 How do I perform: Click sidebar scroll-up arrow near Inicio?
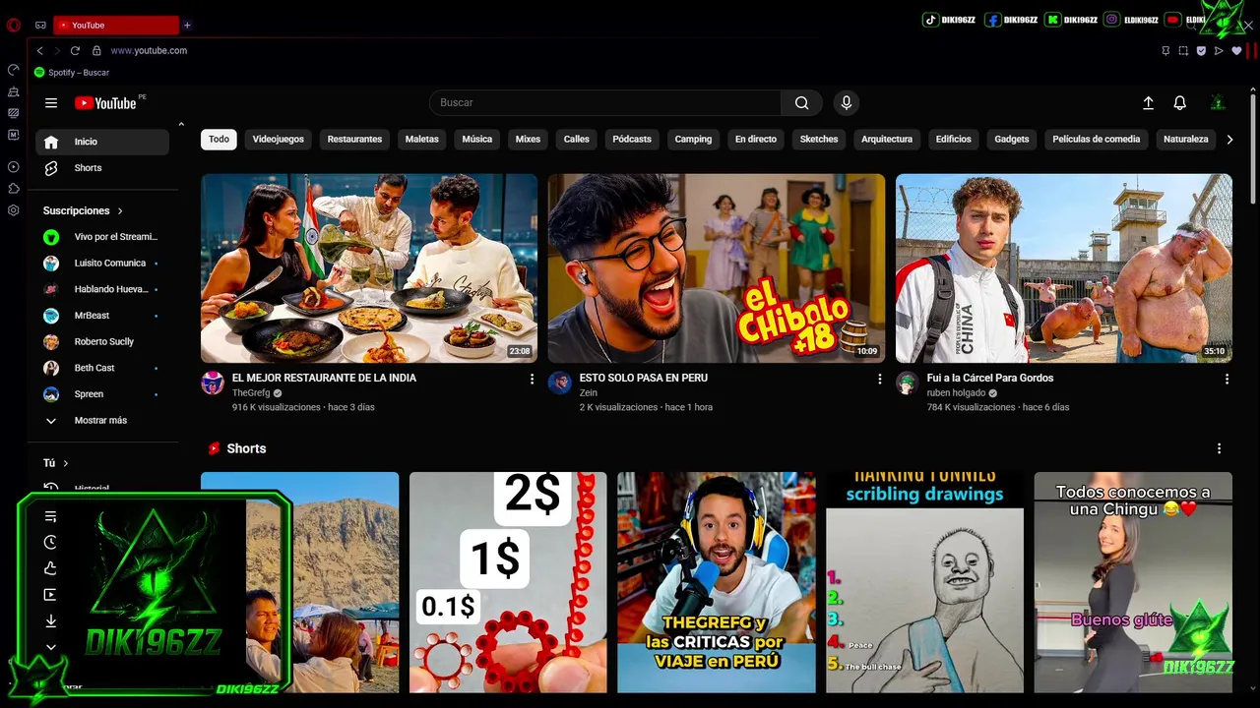pos(181,124)
